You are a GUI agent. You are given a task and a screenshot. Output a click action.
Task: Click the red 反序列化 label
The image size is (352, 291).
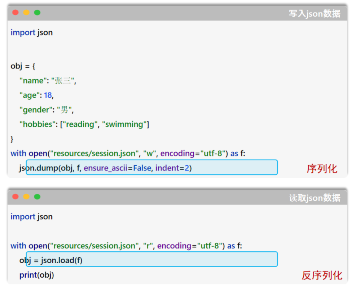click(x=322, y=275)
